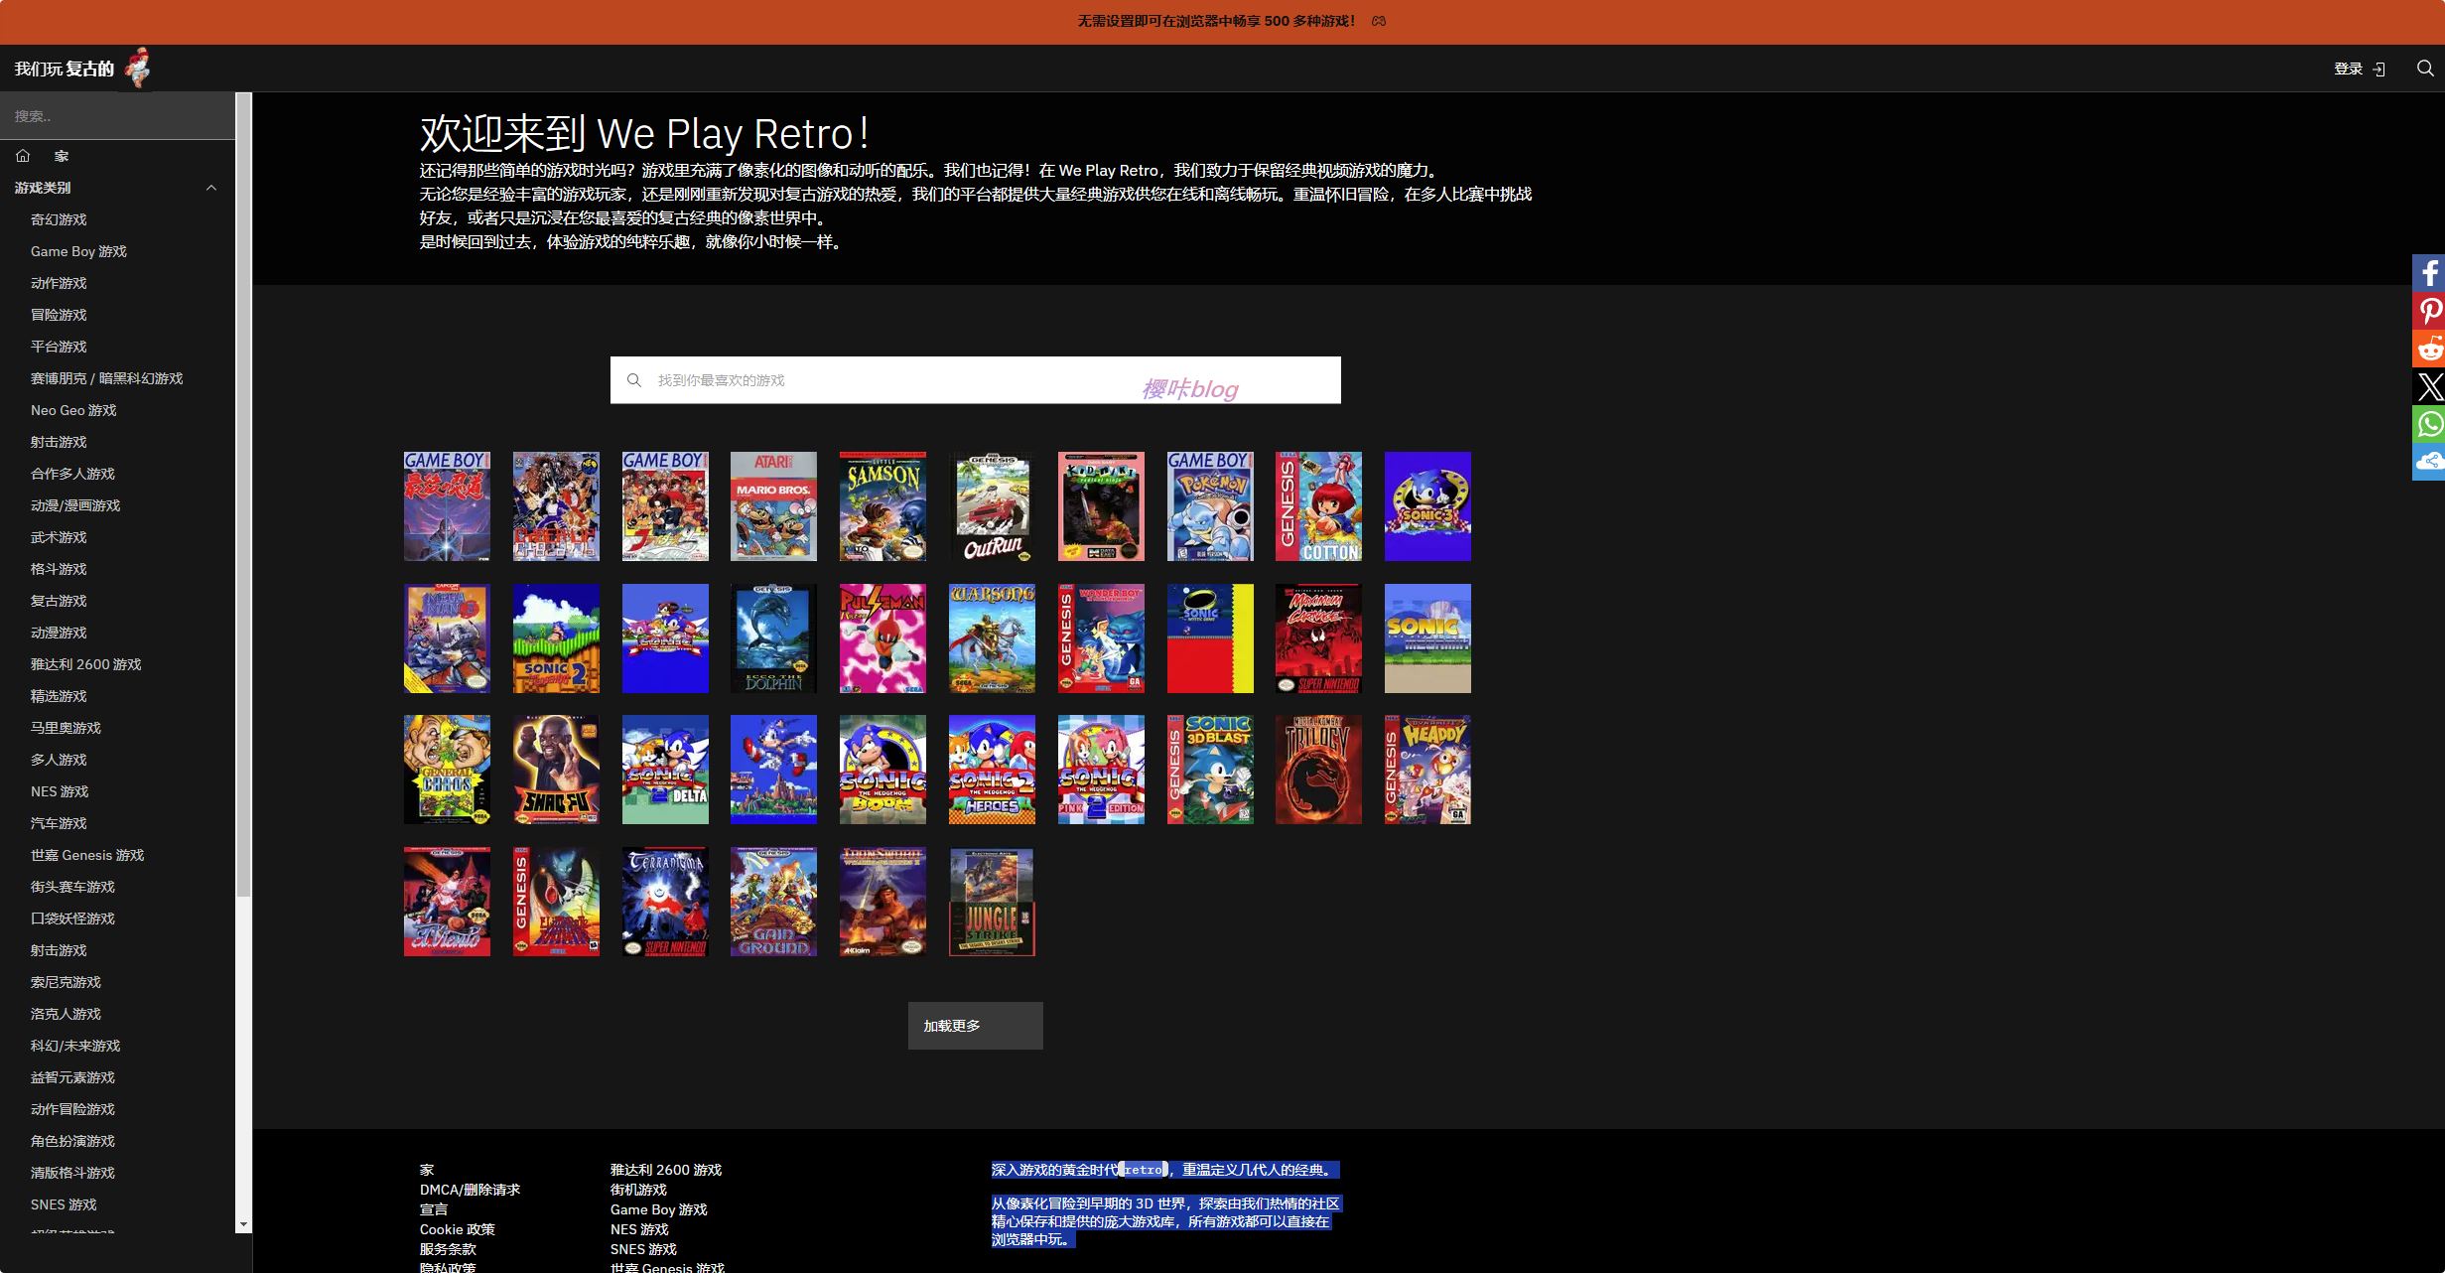Click the footer 服务条款 link
2445x1273 pixels.
click(x=448, y=1249)
